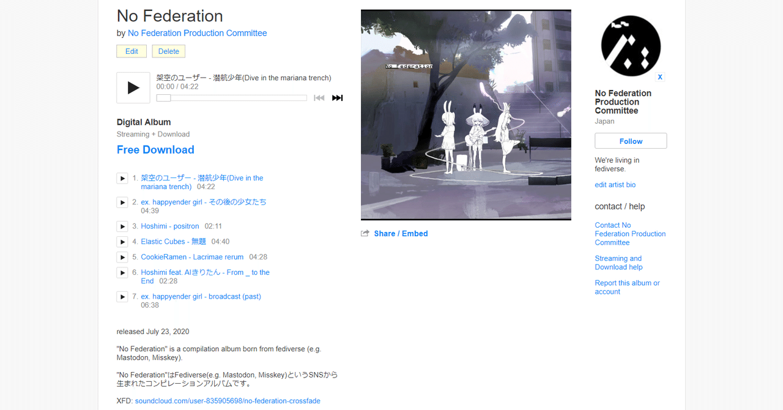Follow No Federation Production Committee
Image resolution: width=783 pixels, height=410 pixels.
pyautogui.click(x=631, y=141)
